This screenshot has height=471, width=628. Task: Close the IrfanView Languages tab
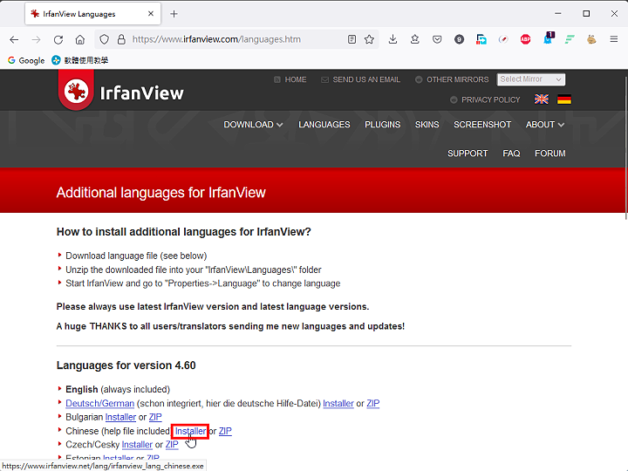click(x=151, y=14)
